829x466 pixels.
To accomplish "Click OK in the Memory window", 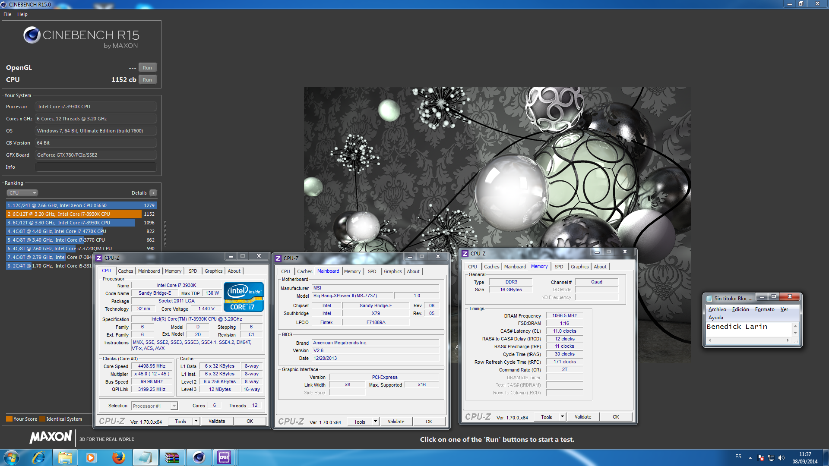I will (616, 417).
